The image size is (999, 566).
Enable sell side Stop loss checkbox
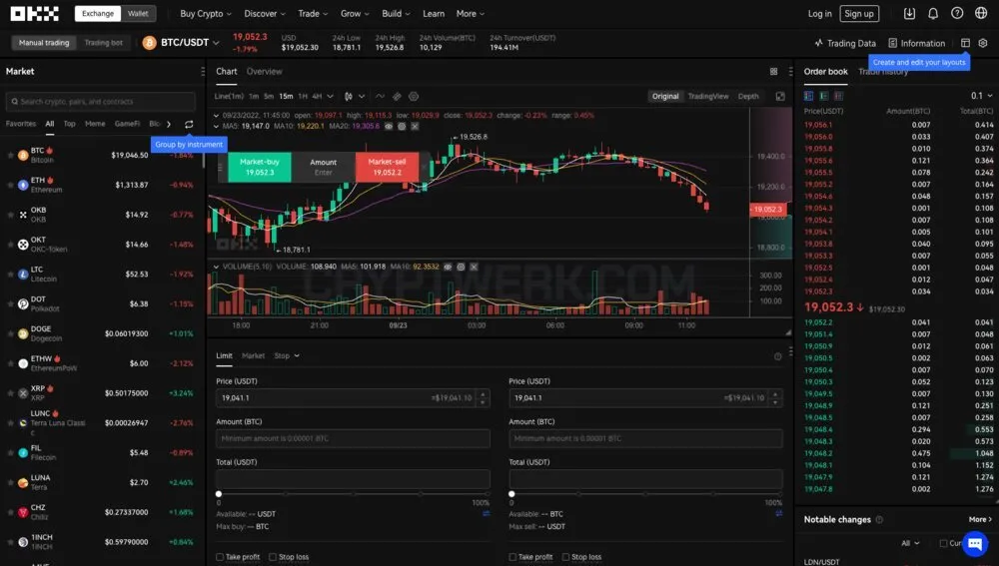pyautogui.click(x=565, y=557)
